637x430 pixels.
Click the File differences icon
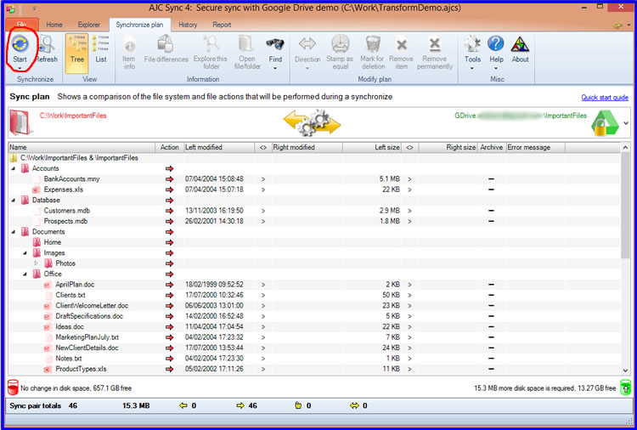(x=166, y=44)
